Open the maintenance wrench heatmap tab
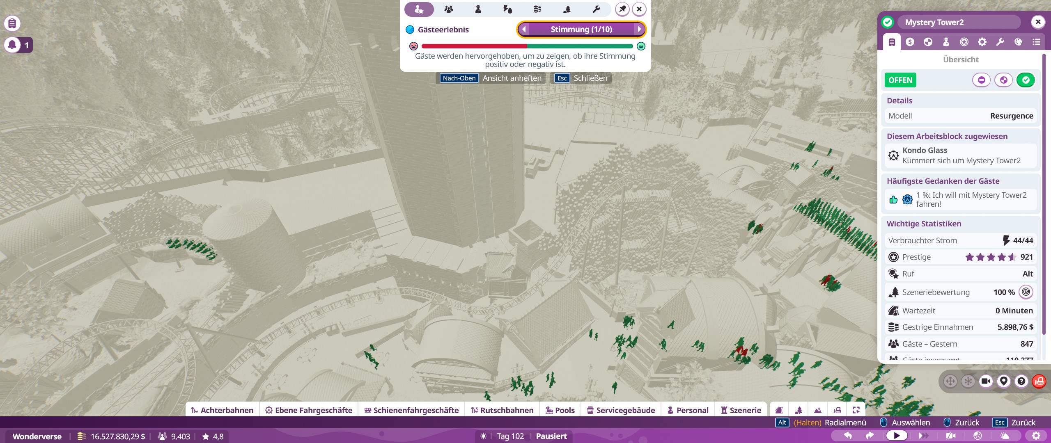1051x443 pixels. 597,9
